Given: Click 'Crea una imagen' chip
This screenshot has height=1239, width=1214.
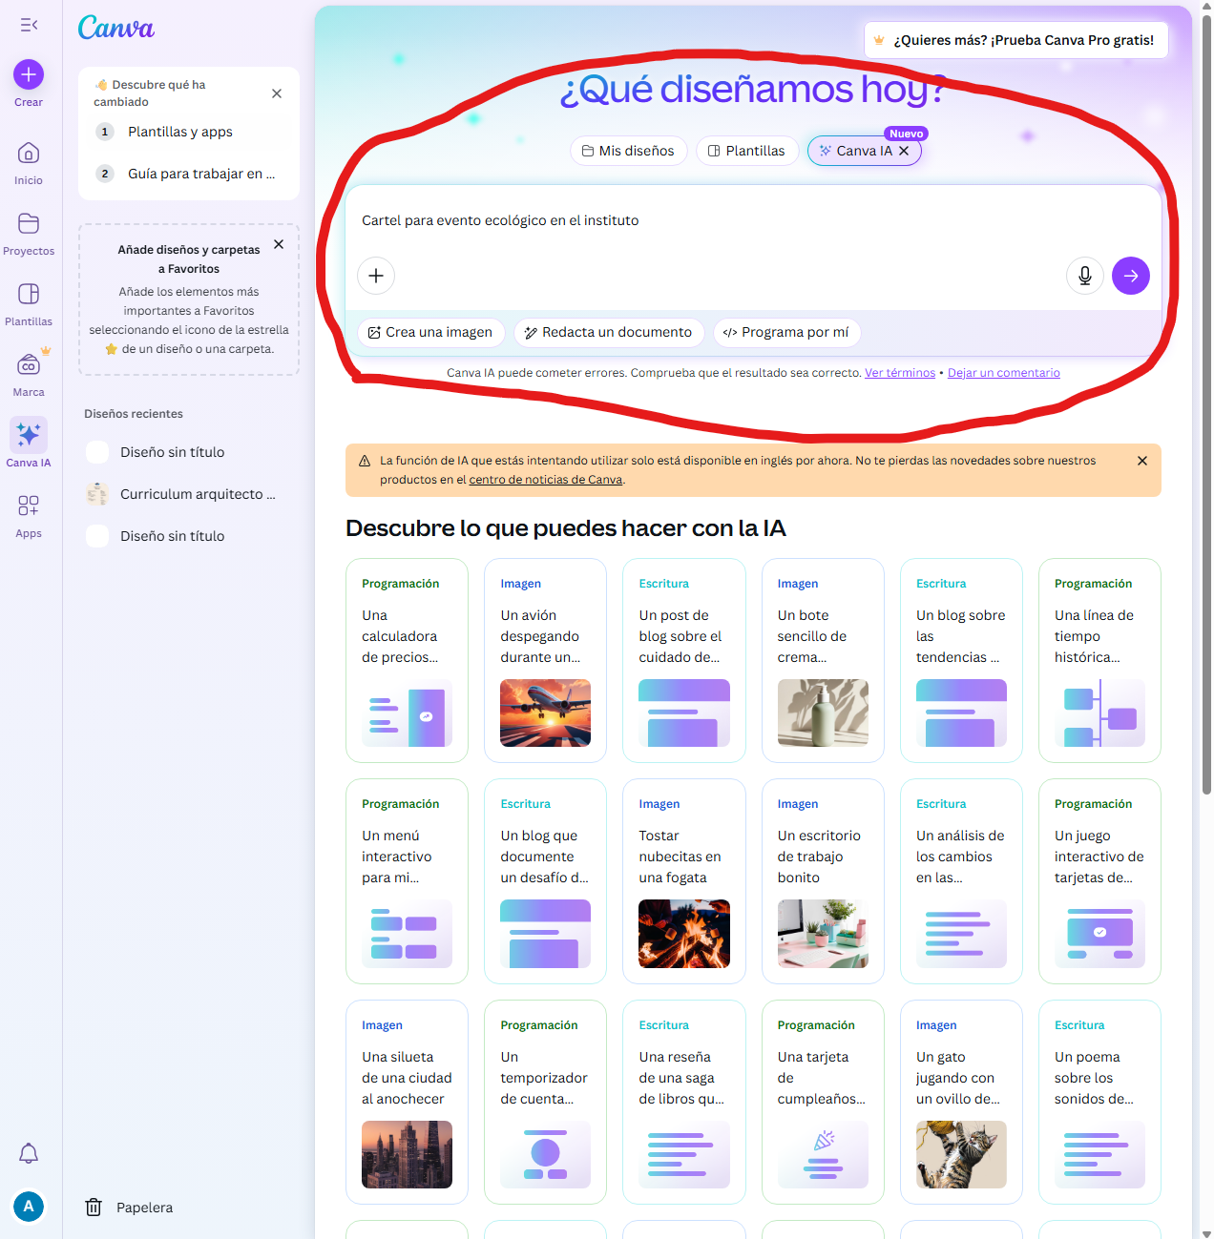Looking at the screenshot, I should 431,332.
